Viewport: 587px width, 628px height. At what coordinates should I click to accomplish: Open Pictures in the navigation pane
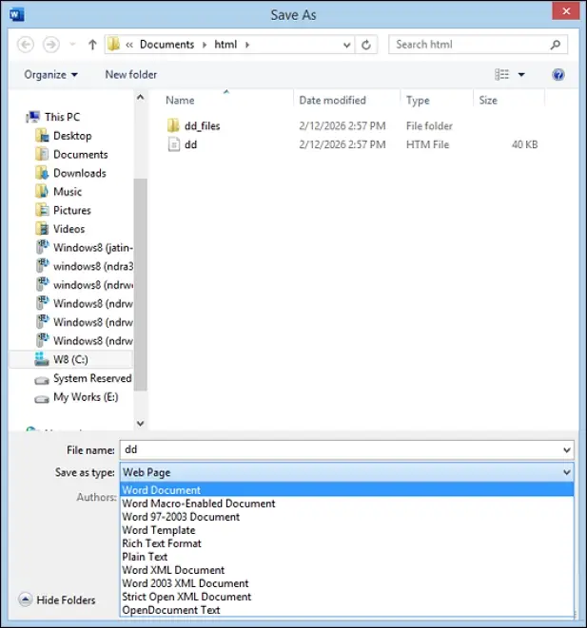71,210
